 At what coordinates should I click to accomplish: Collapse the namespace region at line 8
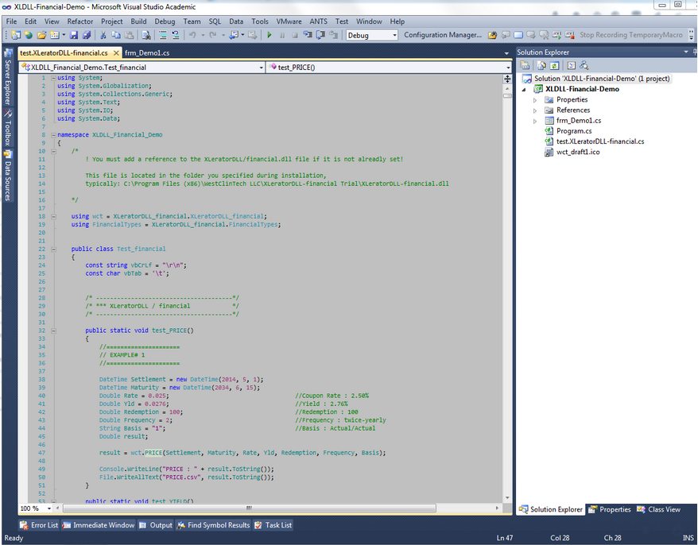pyautogui.click(x=53, y=135)
